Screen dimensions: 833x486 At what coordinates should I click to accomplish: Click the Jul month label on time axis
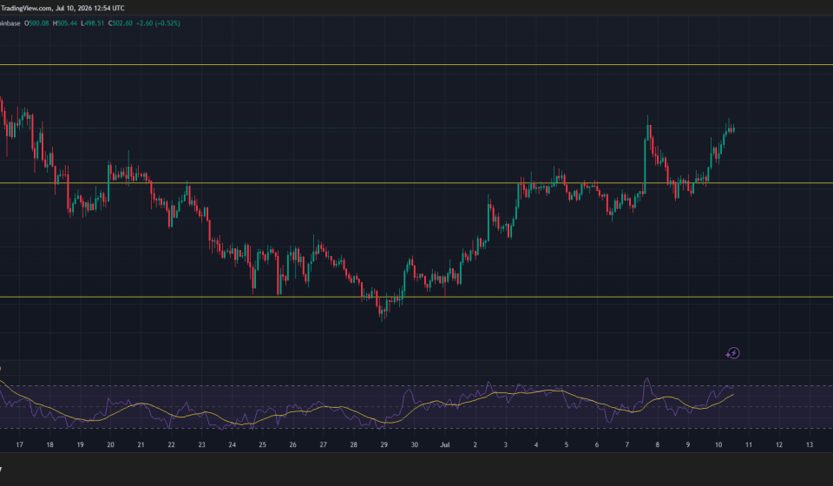click(445, 445)
